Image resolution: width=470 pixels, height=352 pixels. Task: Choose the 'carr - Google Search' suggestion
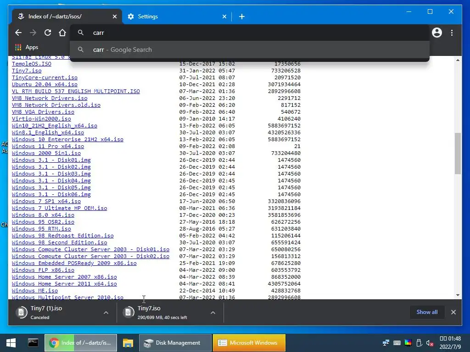click(249, 49)
